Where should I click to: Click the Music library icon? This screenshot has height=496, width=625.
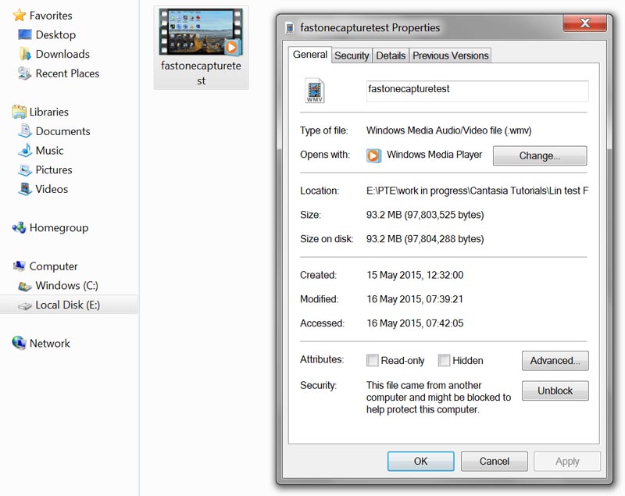25,151
